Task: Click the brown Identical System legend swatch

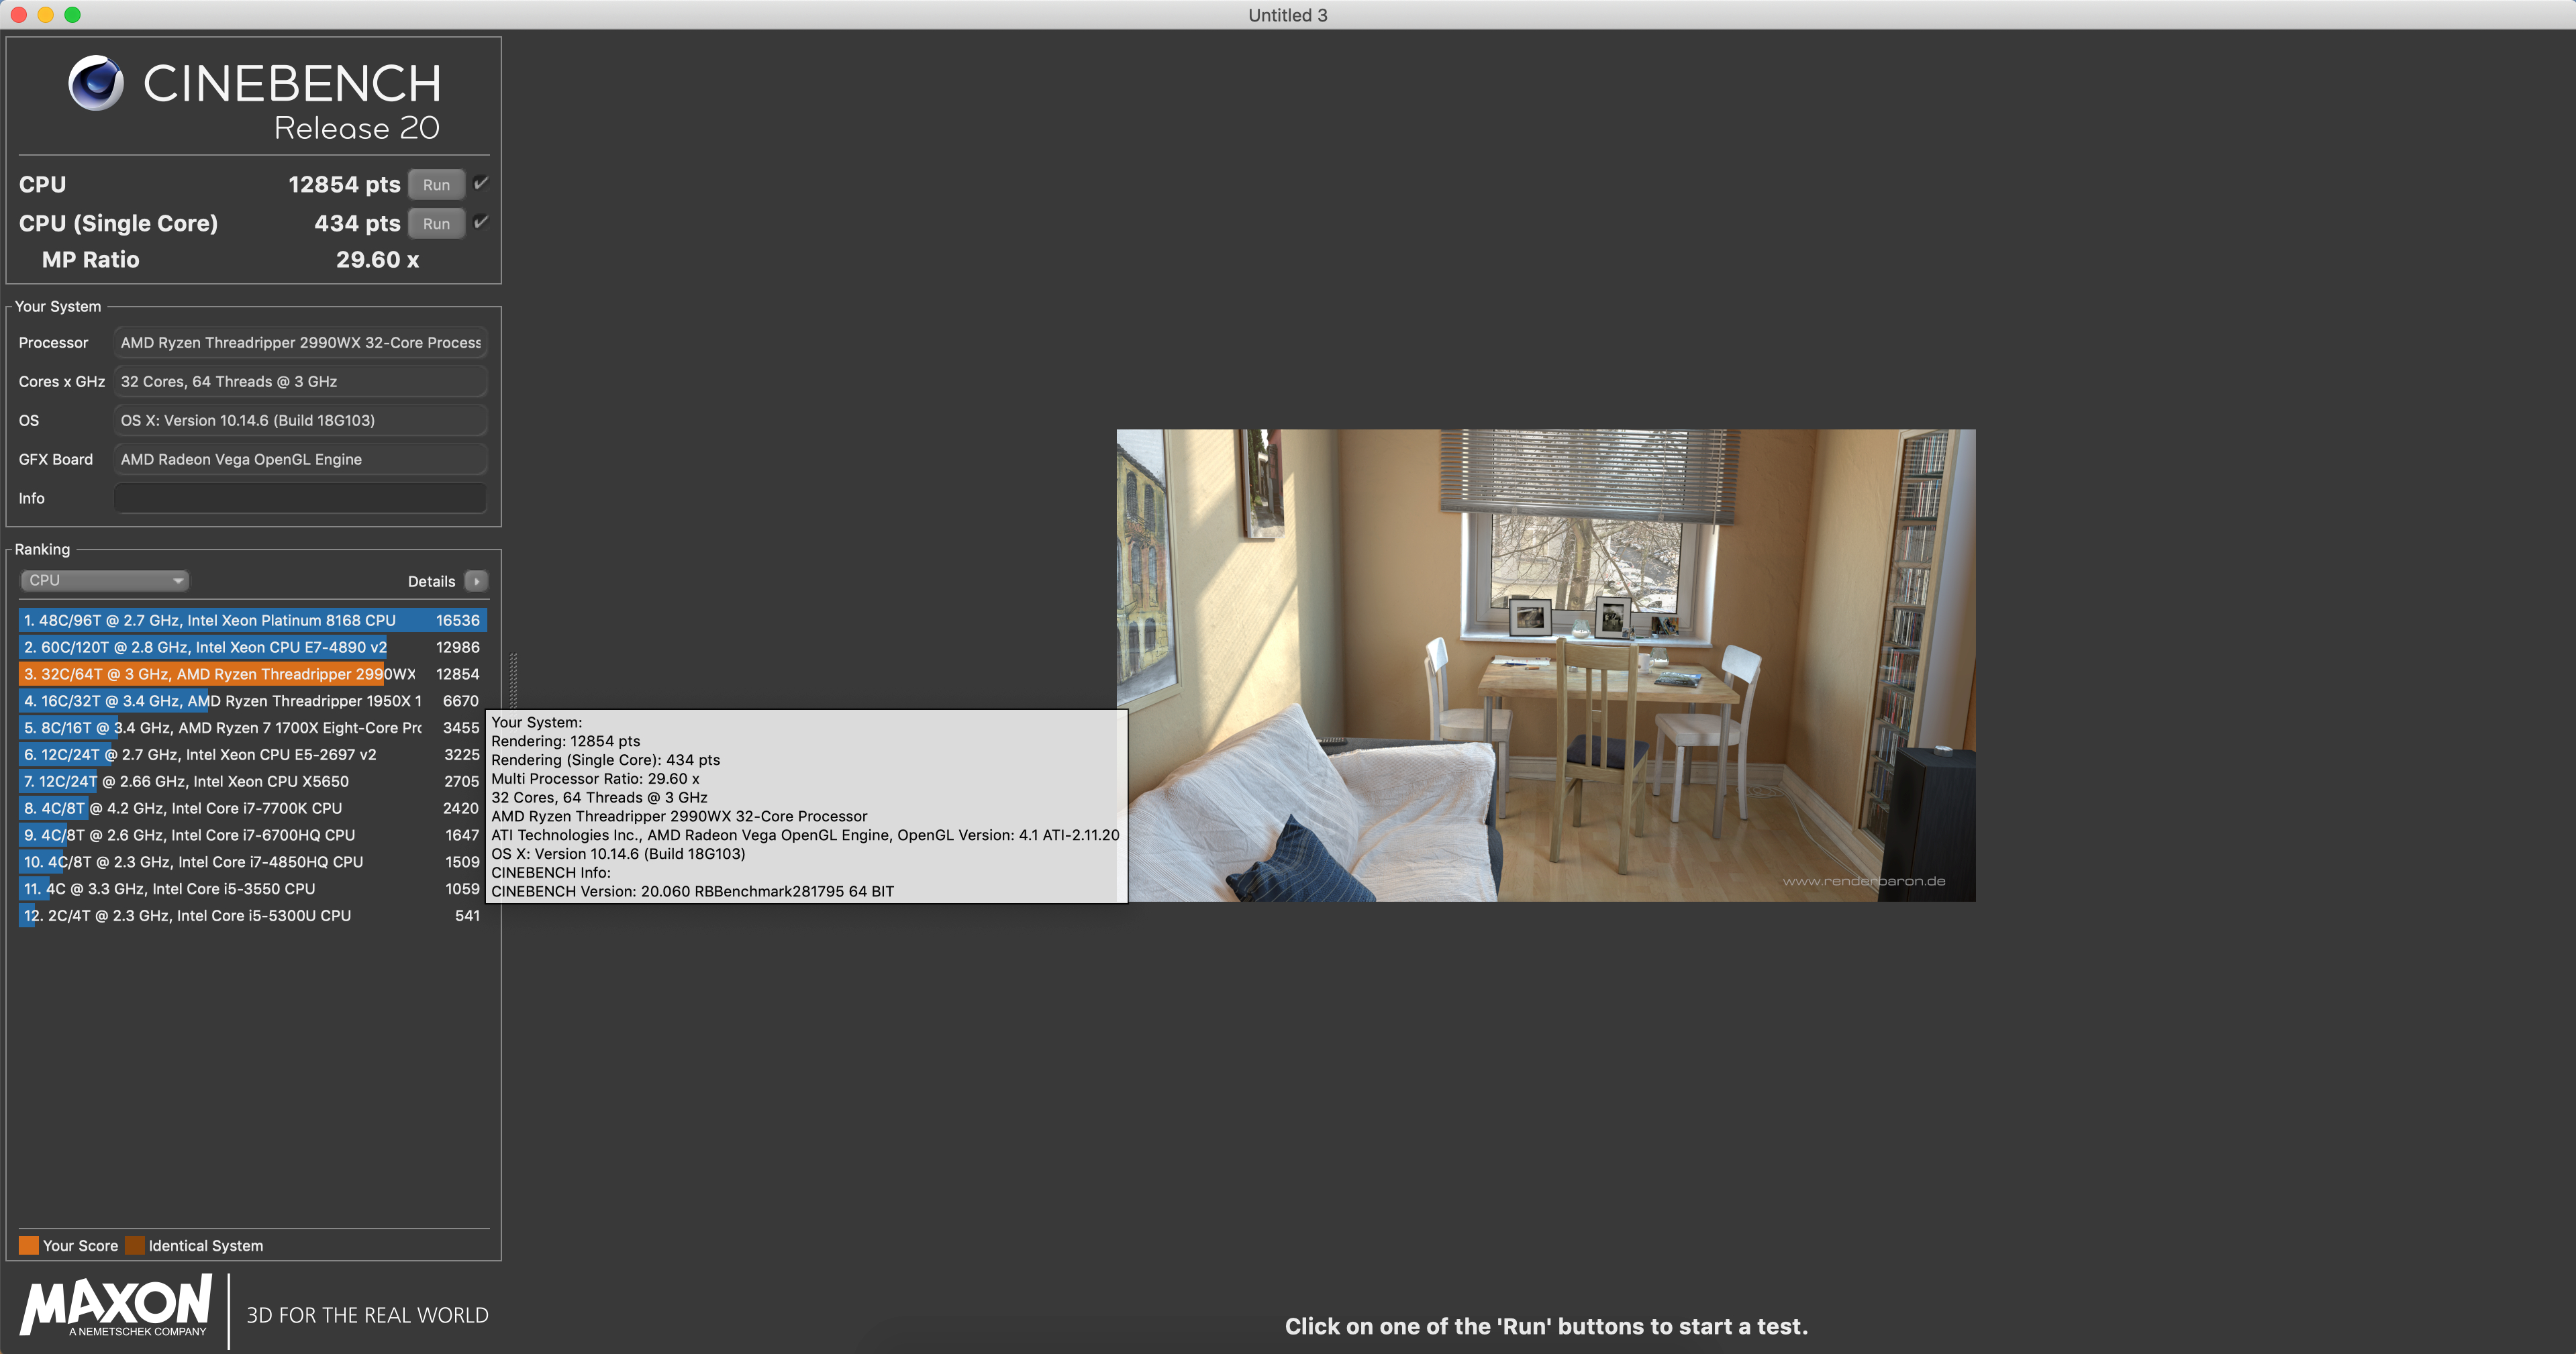Action: (x=135, y=1246)
